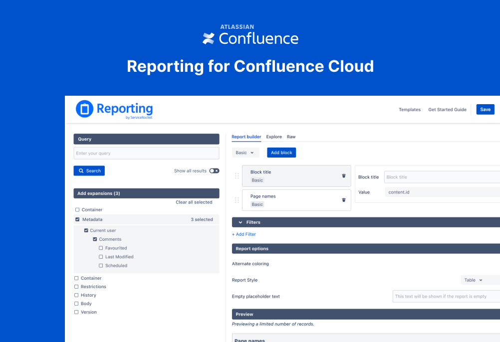Toggle the Show all results switch
Image resolution: width=500 pixels, height=342 pixels.
(x=214, y=171)
